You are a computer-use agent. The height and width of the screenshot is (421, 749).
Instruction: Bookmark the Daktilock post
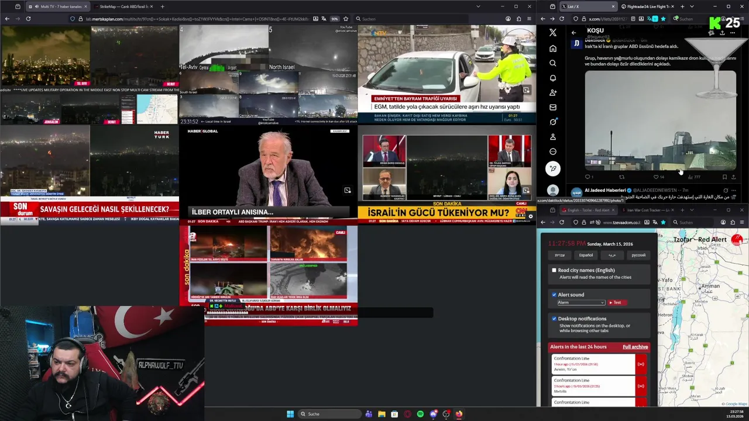tap(724, 177)
